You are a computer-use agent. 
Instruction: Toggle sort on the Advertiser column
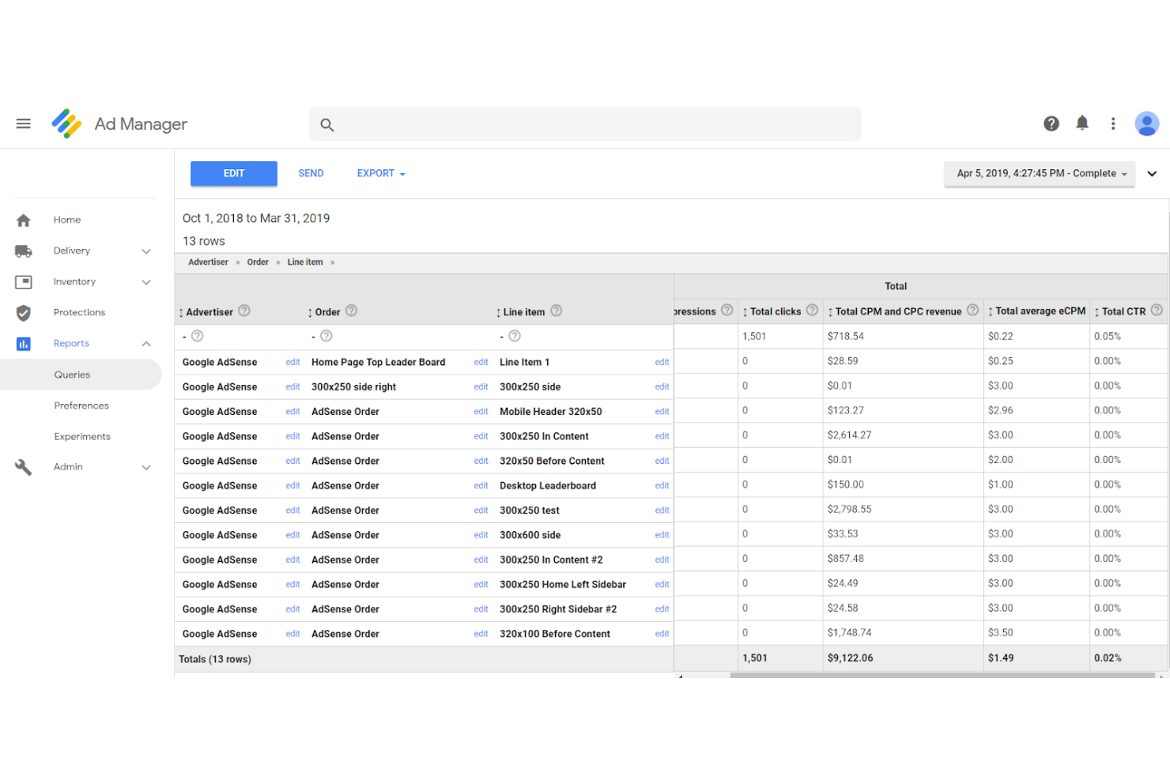pos(183,311)
